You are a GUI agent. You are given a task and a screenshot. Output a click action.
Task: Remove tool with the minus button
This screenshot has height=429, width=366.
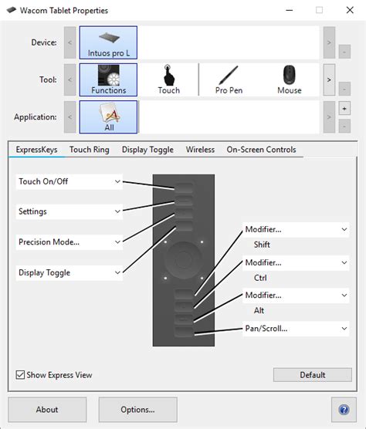point(344,89)
